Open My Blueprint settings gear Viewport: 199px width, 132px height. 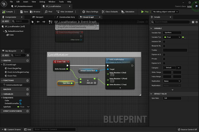28,55
